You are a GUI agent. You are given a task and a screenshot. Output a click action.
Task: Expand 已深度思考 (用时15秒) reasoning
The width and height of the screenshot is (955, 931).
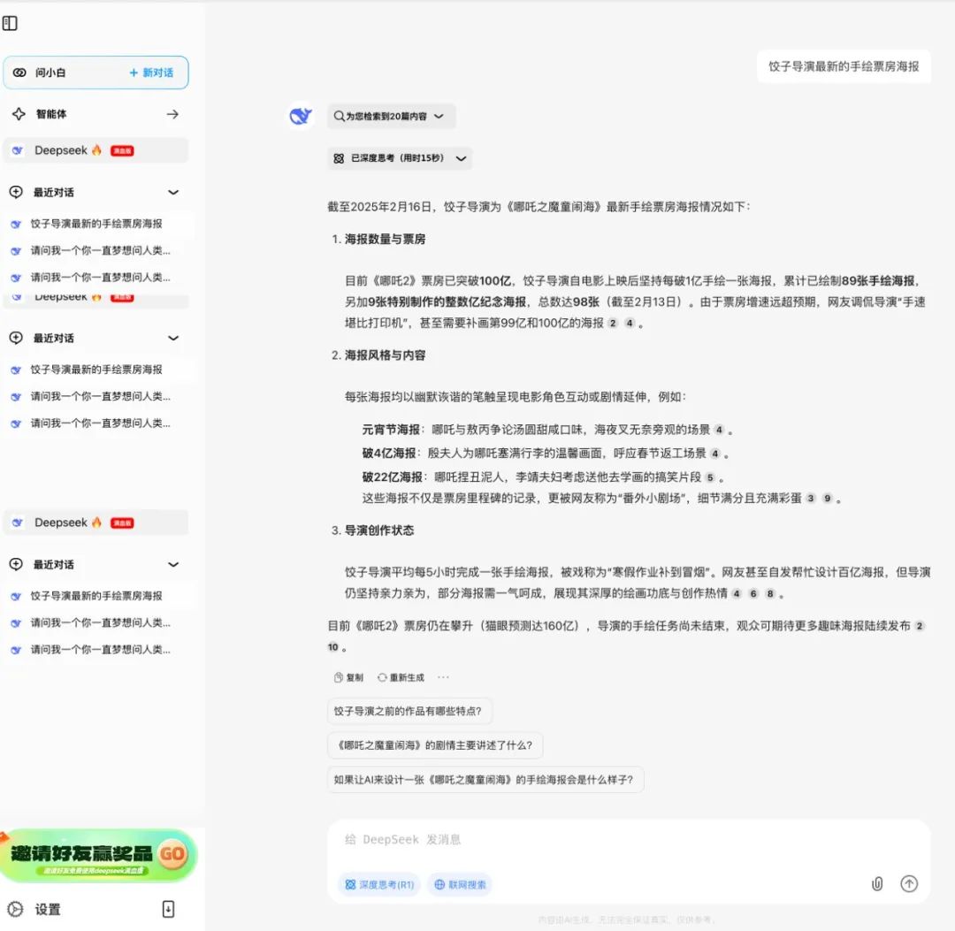(400, 158)
